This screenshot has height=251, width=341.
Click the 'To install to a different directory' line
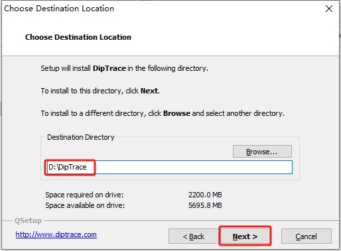163,113
